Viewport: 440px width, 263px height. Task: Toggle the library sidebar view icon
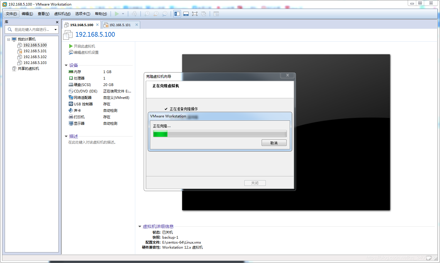tap(177, 14)
